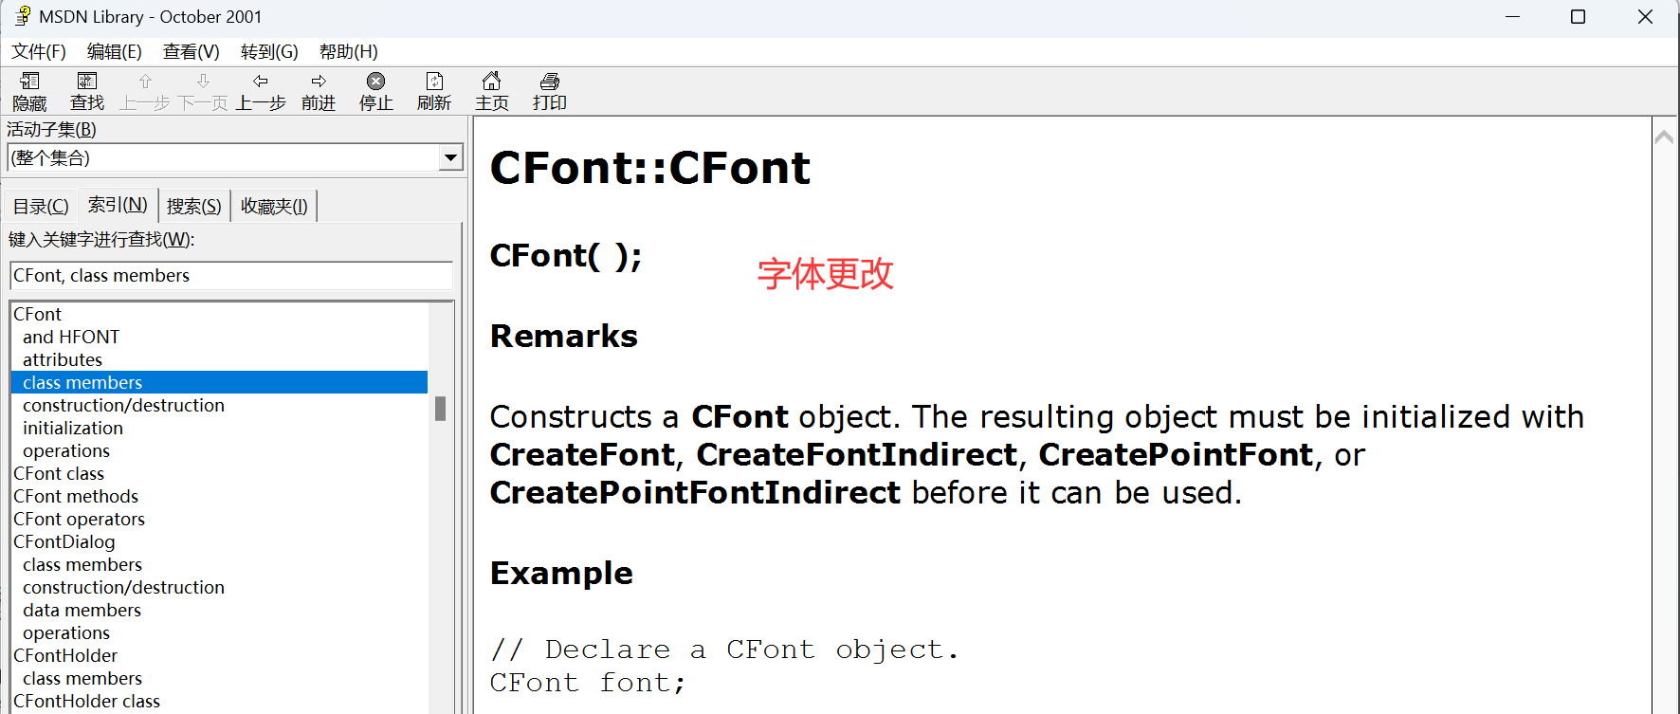Select 'attributes' under CFont

pos(63,359)
